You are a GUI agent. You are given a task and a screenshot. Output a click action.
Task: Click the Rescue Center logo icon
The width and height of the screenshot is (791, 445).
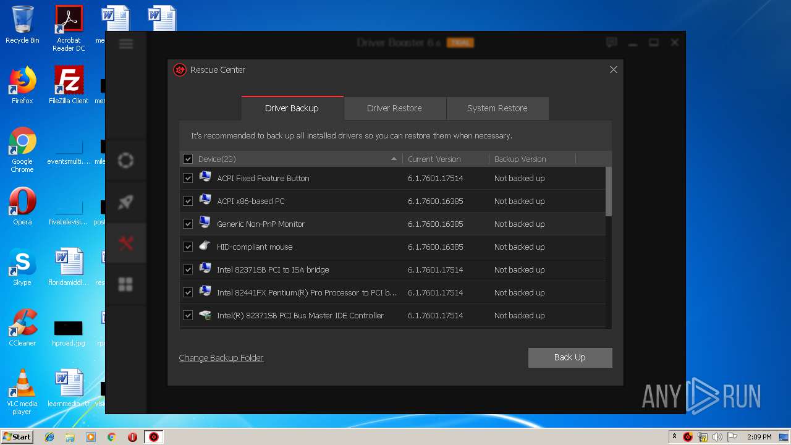180,70
